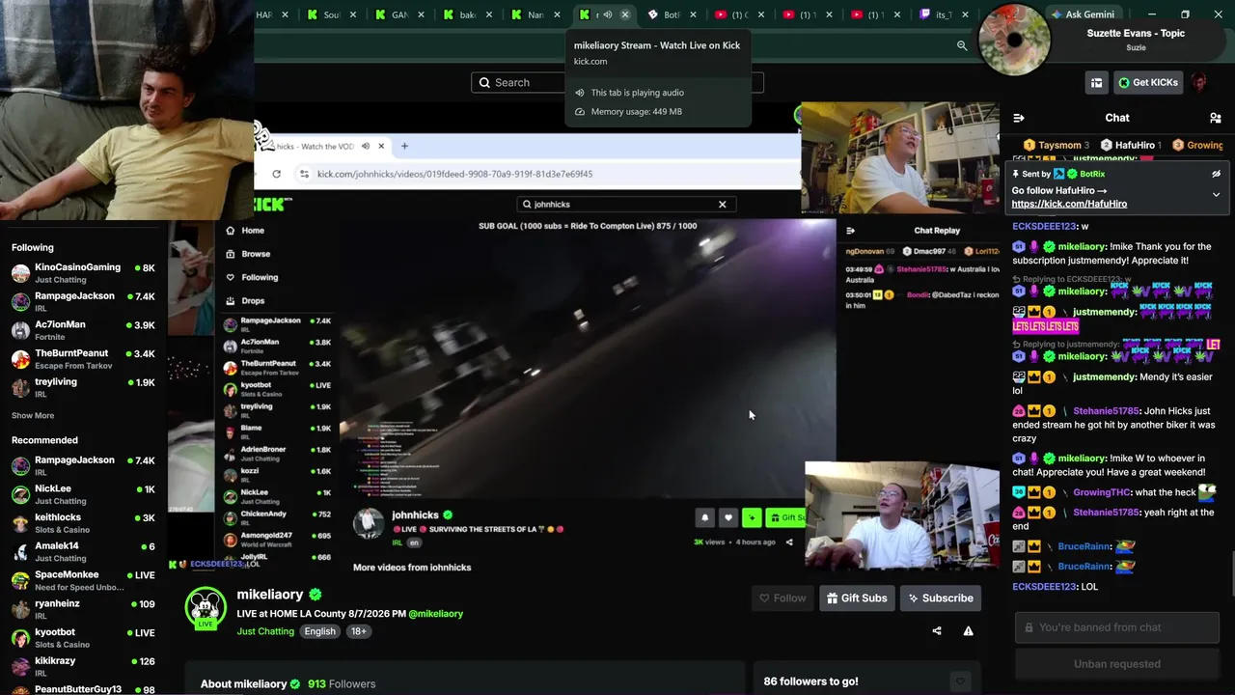1235x695 pixels.
Task: Switch to the Nan Kick browser tab
Action: 536,14
